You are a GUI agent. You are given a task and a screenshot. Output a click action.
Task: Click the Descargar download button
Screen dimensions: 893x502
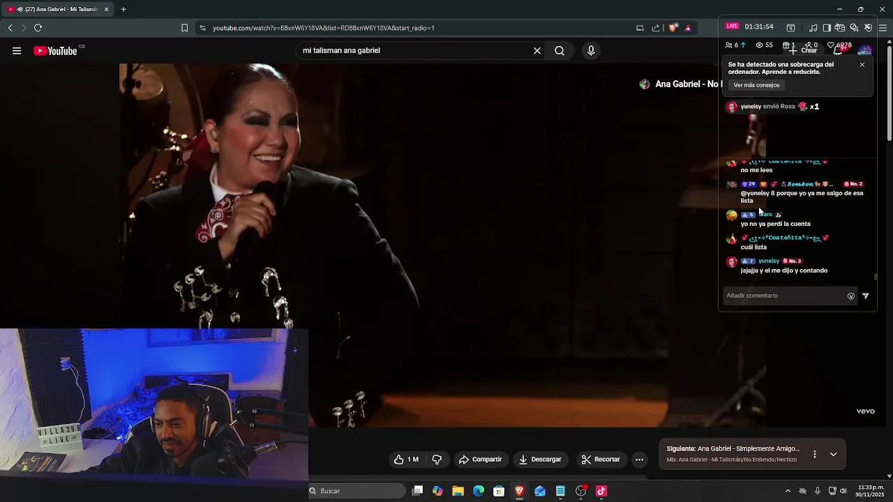pos(540,459)
